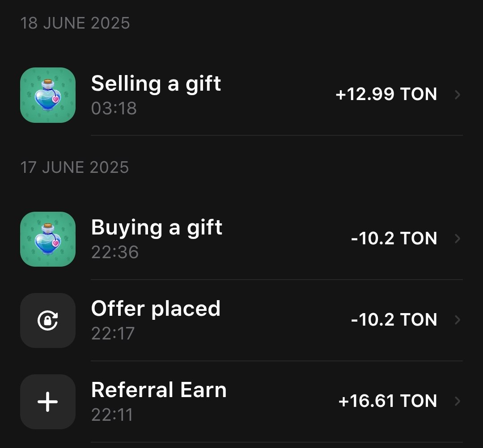Tap the potion gift icon for Buying a gift

pyautogui.click(x=48, y=239)
